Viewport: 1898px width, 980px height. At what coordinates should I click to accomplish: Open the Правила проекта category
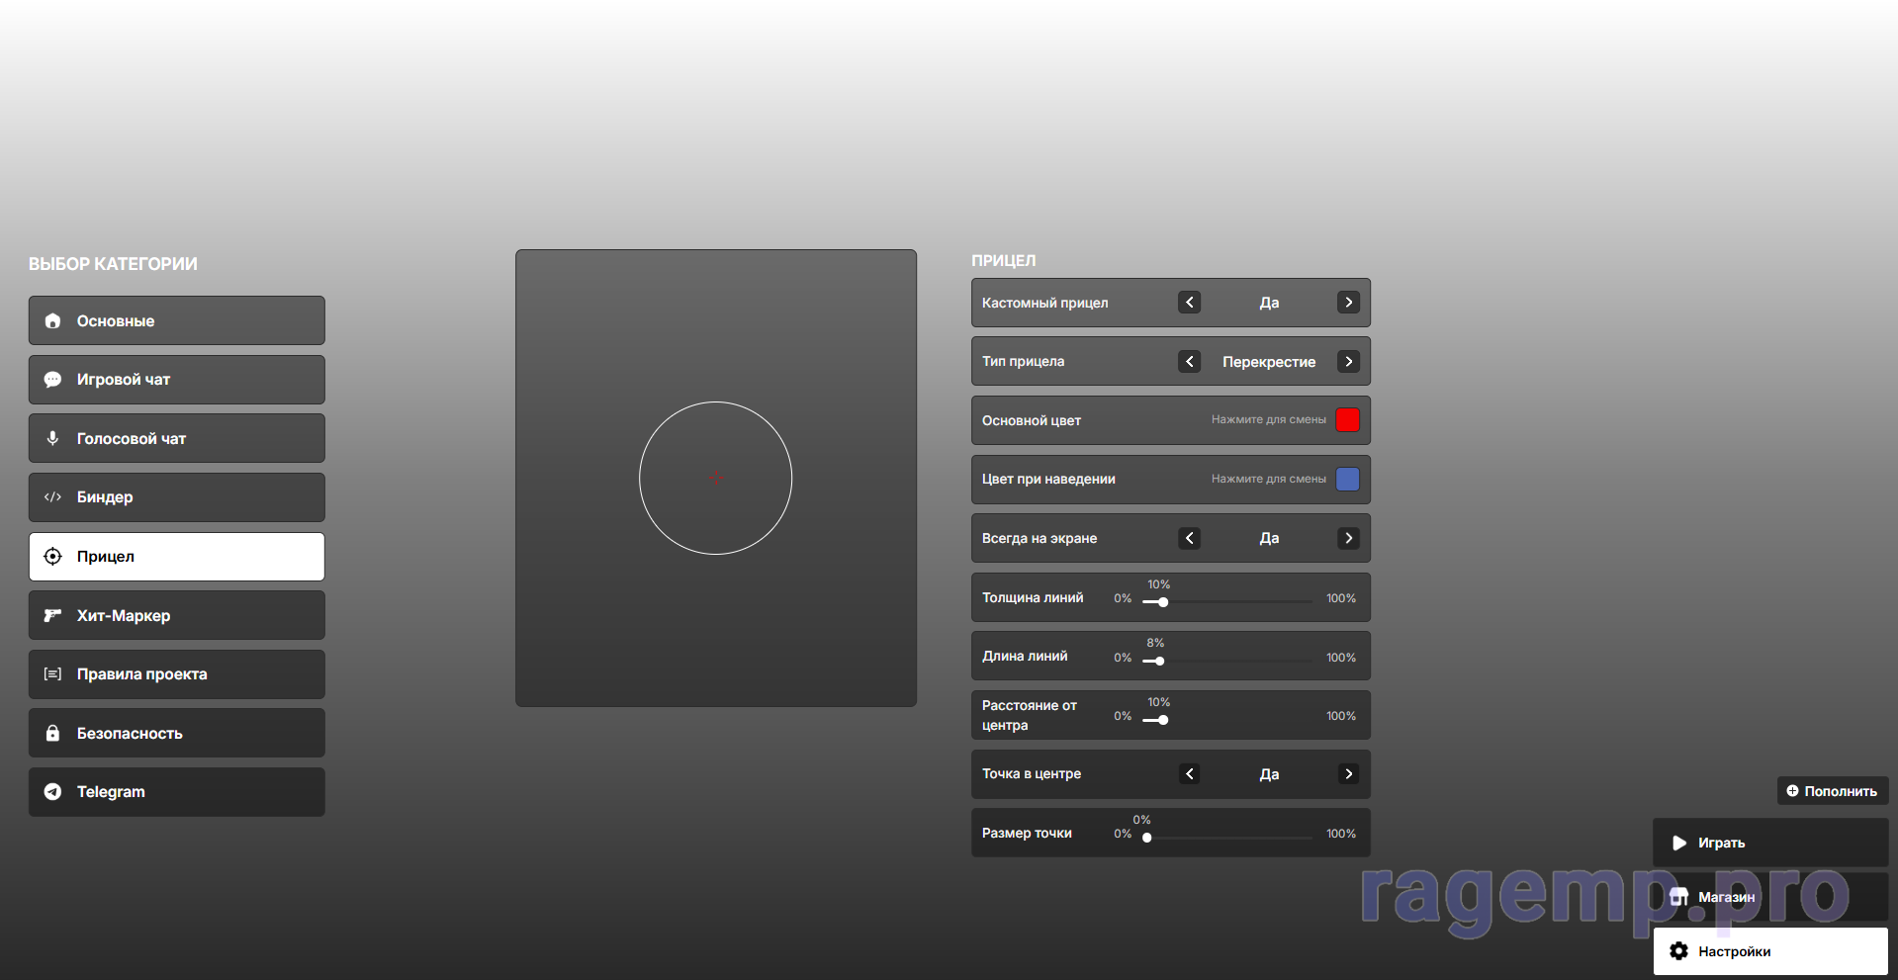pyautogui.click(x=177, y=674)
